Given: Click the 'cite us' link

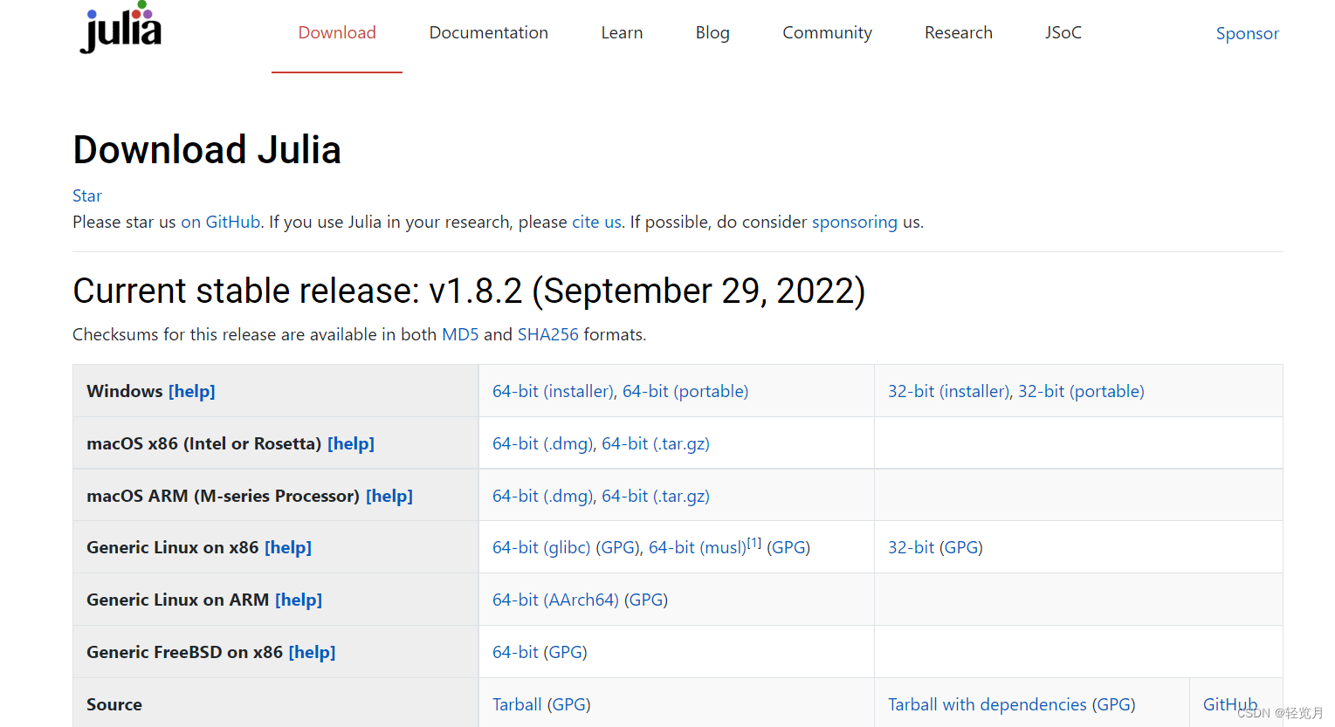Looking at the screenshot, I should click(x=595, y=222).
